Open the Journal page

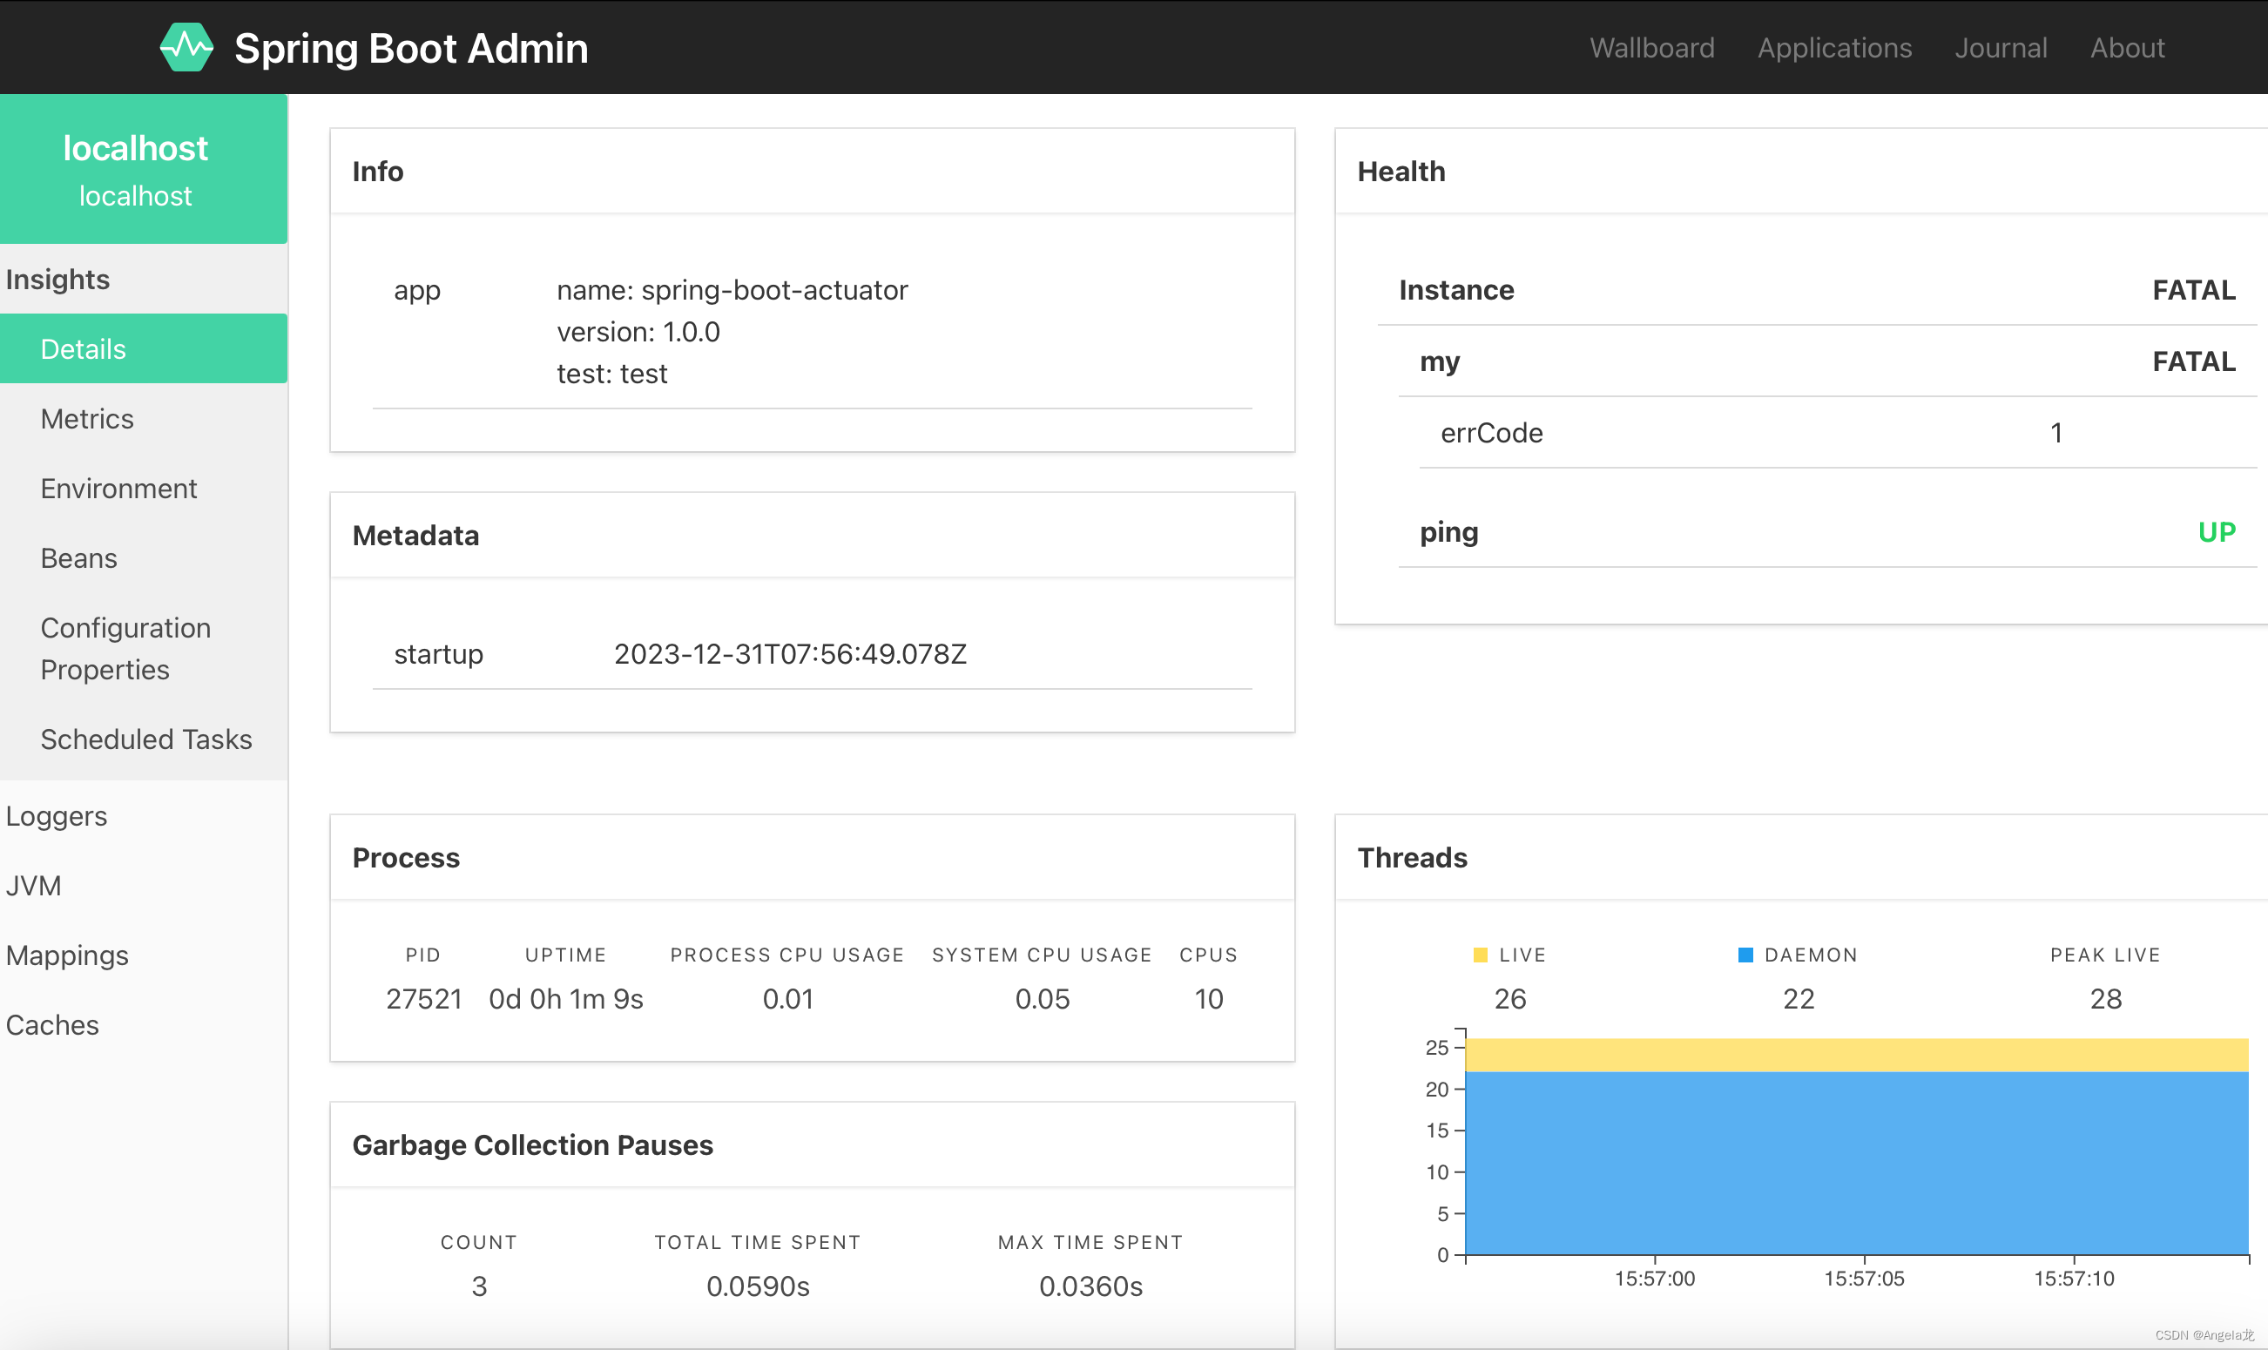[2001, 47]
